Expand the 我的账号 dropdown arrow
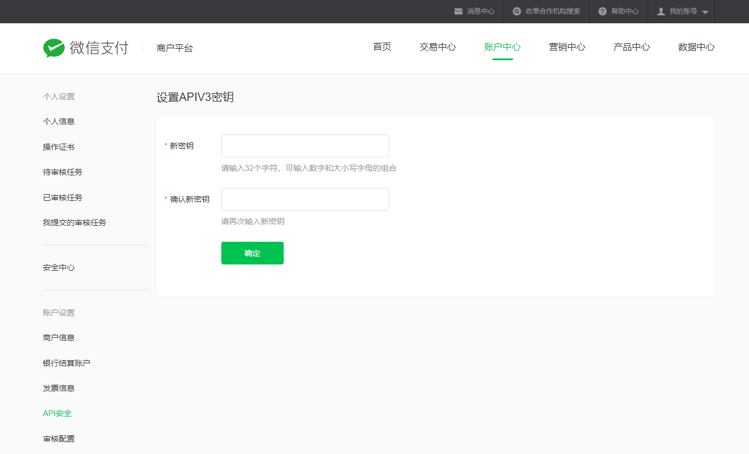This screenshot has height=454, width=749. pyautogui.click(x=705, y=12)
